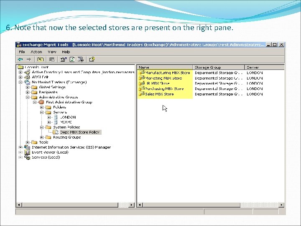The width and height of the screenshot is (301, 226).
Task: Select the Recipients folder in tree
Action: point(48,92)
